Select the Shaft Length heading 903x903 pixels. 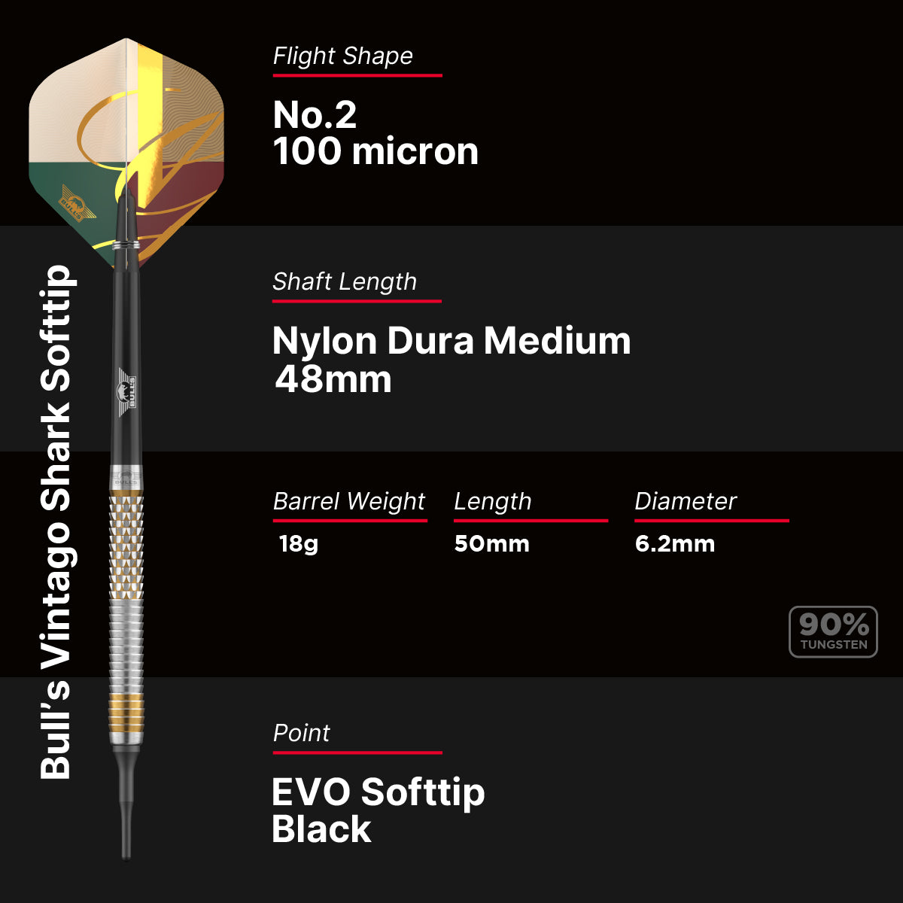(344, 281)
